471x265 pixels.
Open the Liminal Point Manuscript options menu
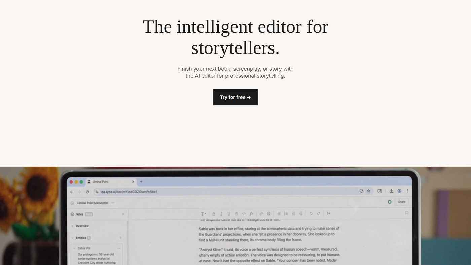click(113, 203)
